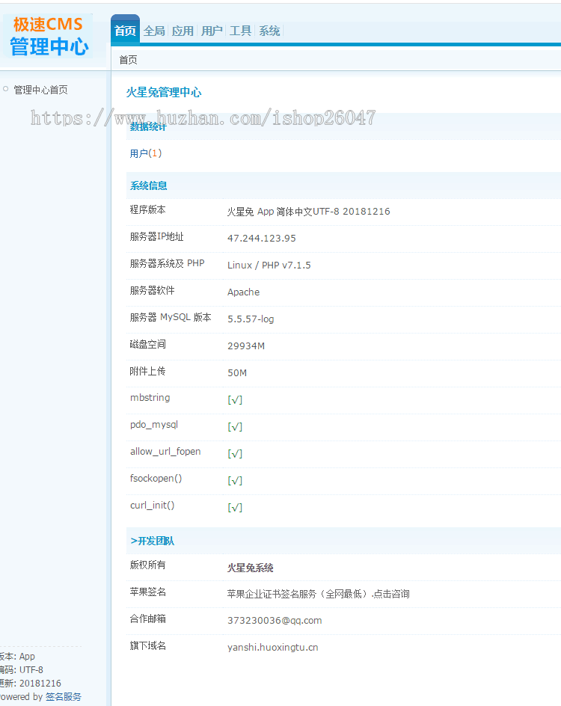Select the >开发团队 section header
The height and width of the screenshot is (706, 561).
152,541
